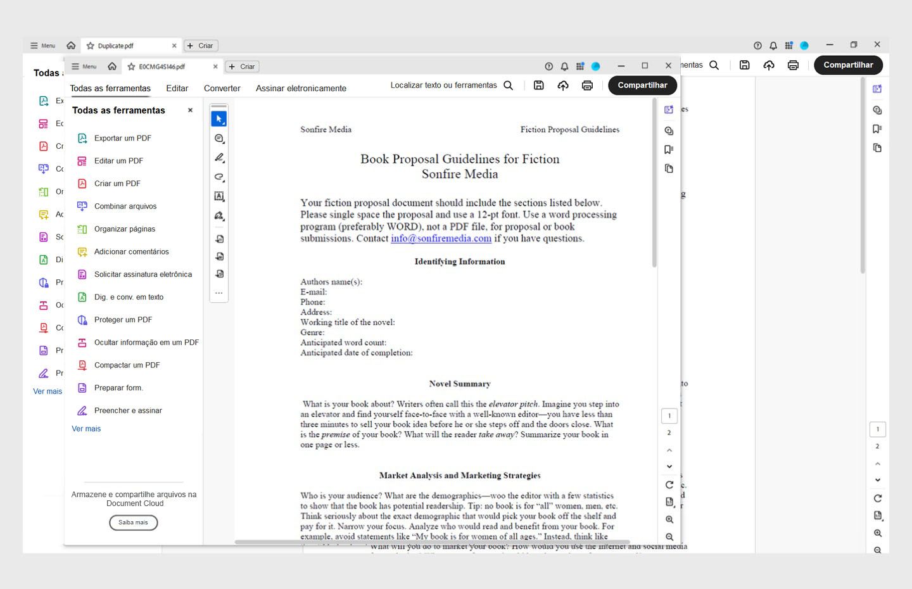Switch to the Converter tab
The image size is (912, 589).
tap(222, 88)
